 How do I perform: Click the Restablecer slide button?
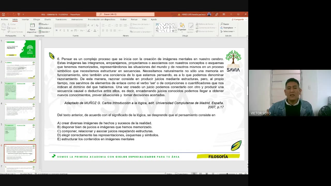pos(45,28)
